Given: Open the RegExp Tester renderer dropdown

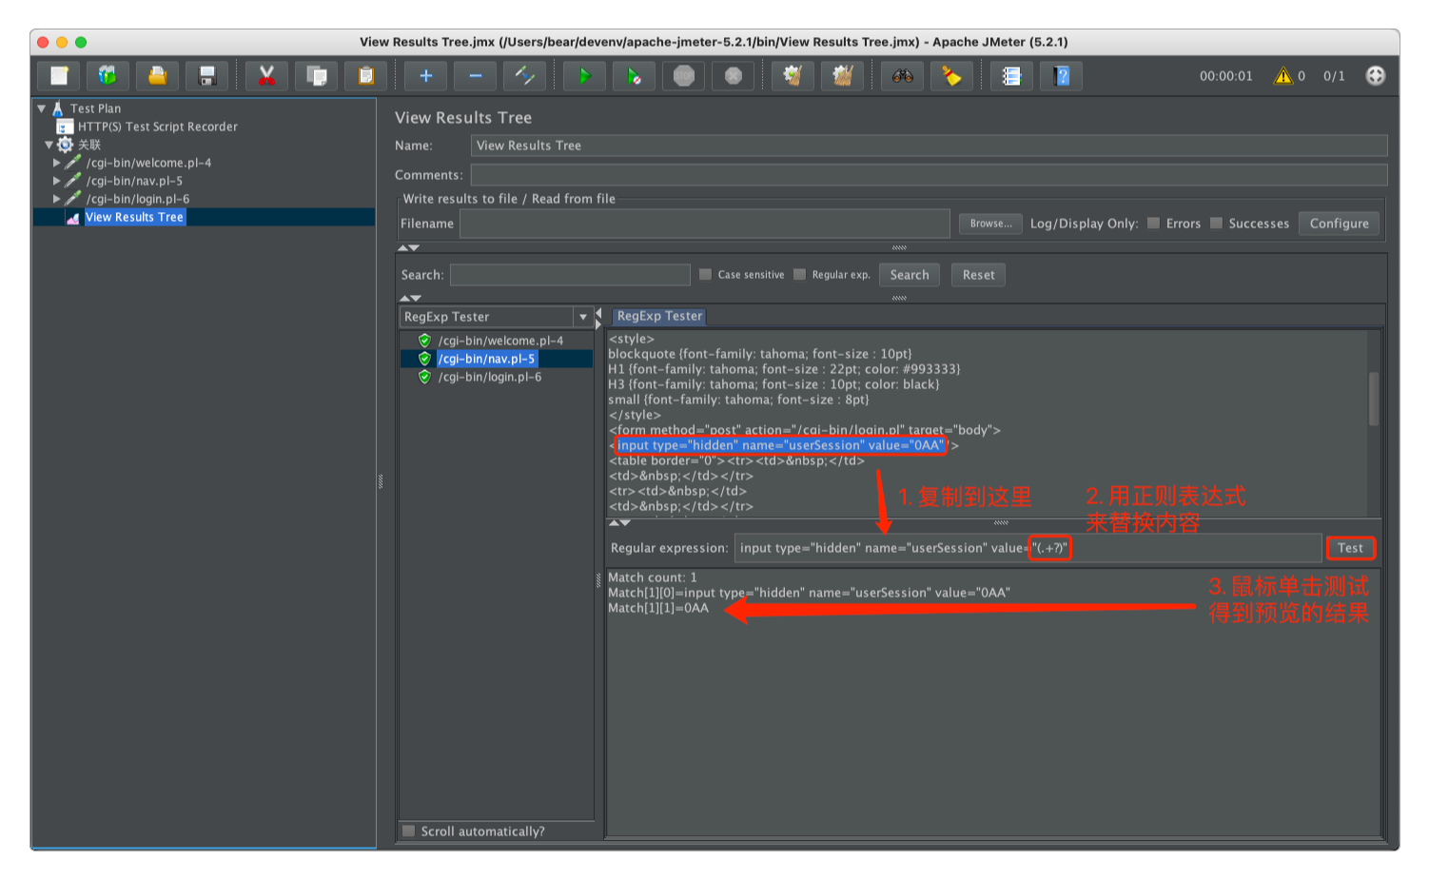Looking at the screenshot, I should click(x=583, y=317).
